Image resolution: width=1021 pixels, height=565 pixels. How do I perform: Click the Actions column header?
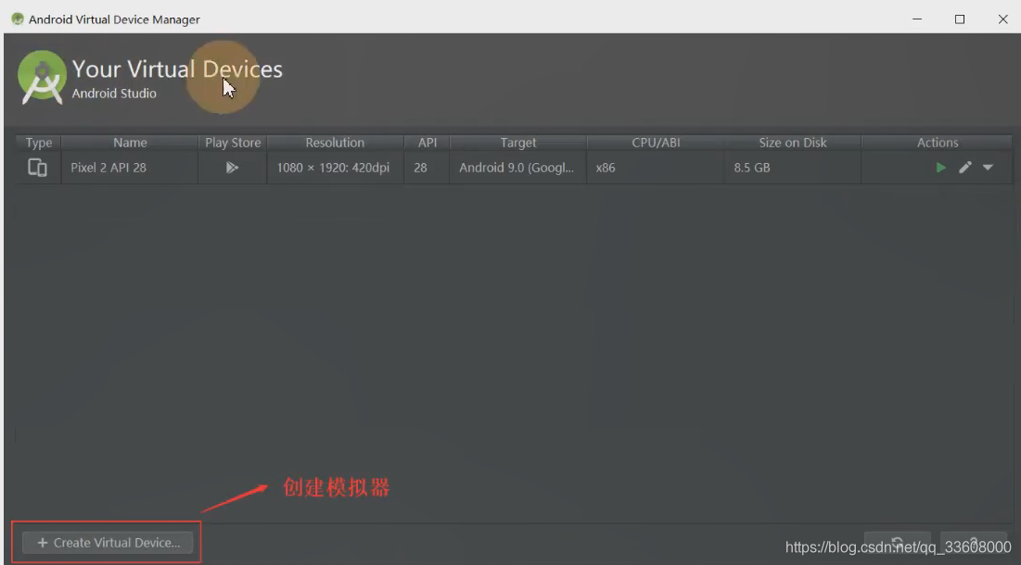[937, 143]
